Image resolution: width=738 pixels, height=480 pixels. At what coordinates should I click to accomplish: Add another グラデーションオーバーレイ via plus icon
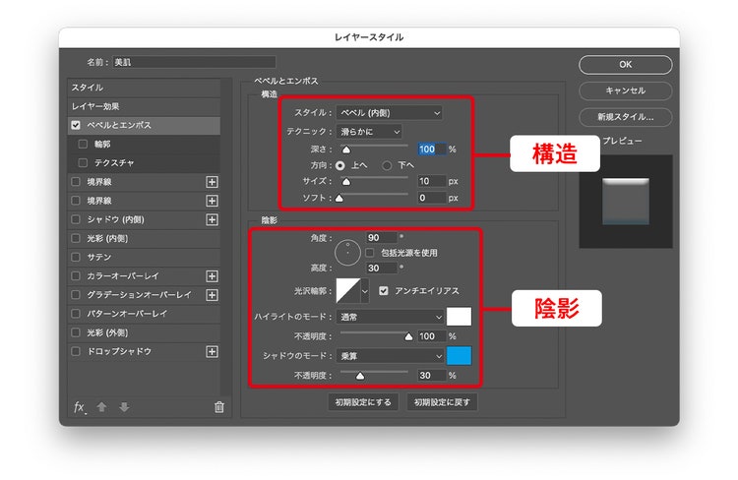[x=212, y=295]
